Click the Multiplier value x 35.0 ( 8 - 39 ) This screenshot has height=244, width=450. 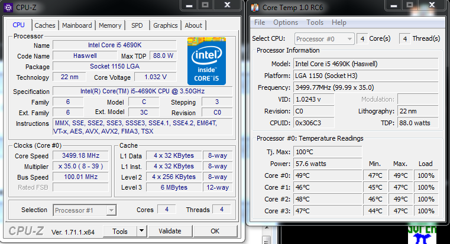80,166
